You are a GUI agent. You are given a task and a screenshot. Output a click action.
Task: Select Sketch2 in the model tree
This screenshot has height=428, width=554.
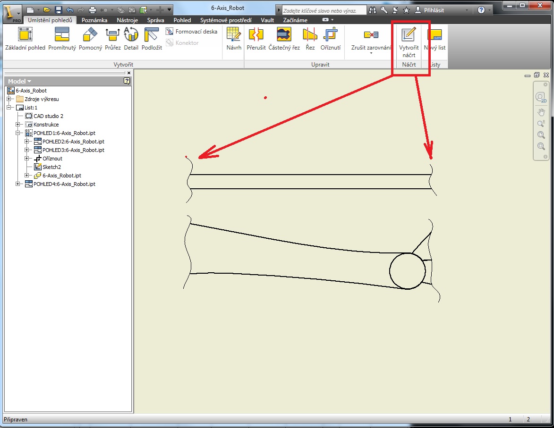51,167
